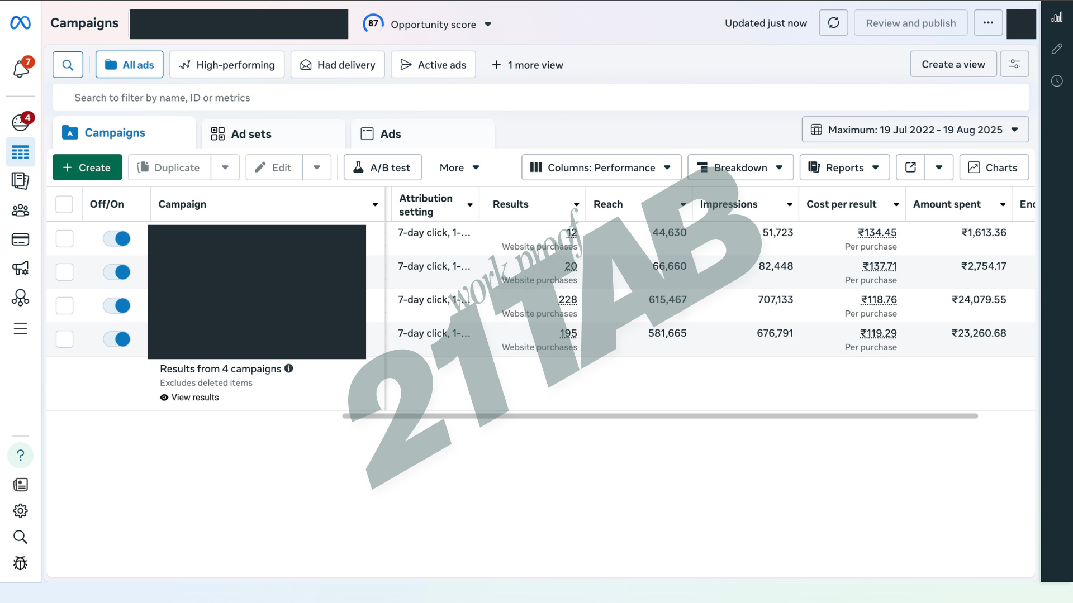Expand the date range selector
The width and height of the screenshot is (1073, 603).
[x=915, y=130]
